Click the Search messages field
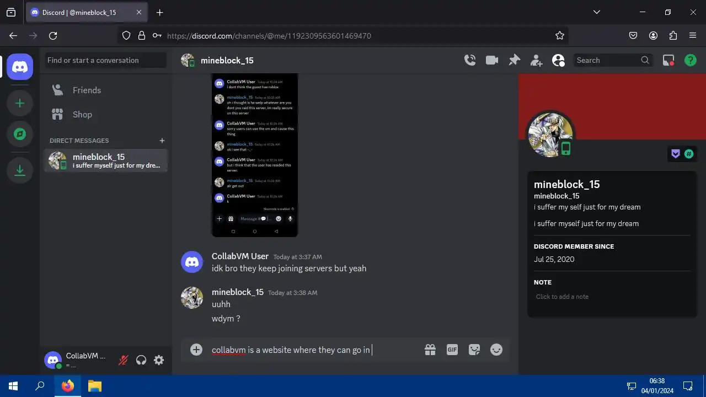Screen dimensions: 706x397 pos(613,60)
